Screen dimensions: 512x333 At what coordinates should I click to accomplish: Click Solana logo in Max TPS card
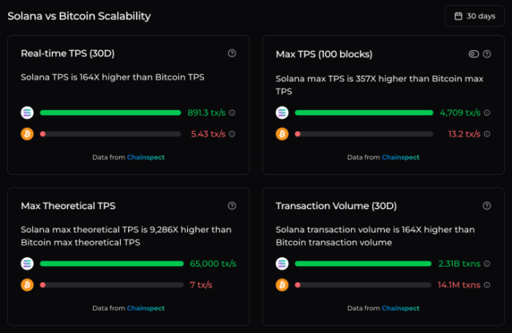pos(282,113)
